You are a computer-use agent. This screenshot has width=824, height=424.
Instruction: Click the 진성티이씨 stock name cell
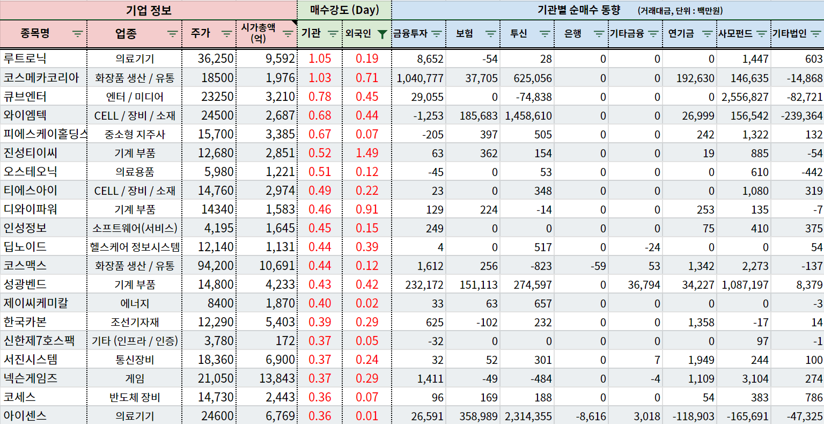pyautogui.click(x=43, y=152)
